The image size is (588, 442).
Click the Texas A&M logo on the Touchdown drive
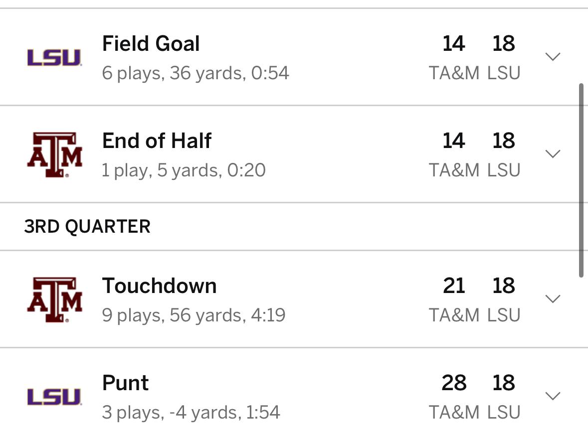coord(54,300)
